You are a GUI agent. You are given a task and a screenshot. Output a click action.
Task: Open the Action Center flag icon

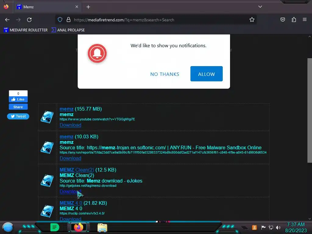pyautogui.click(x=263, y=227)
